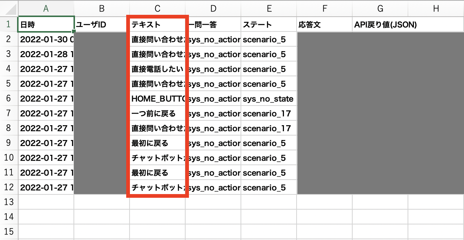Click the ユーザID header cell
The width and height of the screenshot is (464, 240).
[x=102, y=24]
